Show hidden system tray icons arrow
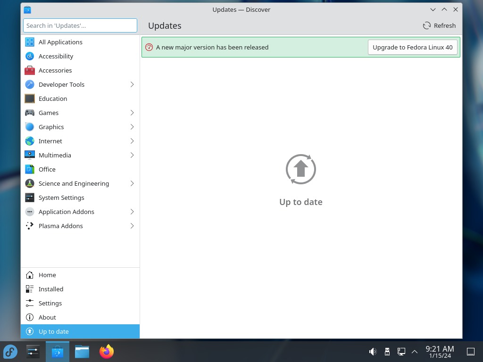Viewport: 483px width, 362px height. 415,352
